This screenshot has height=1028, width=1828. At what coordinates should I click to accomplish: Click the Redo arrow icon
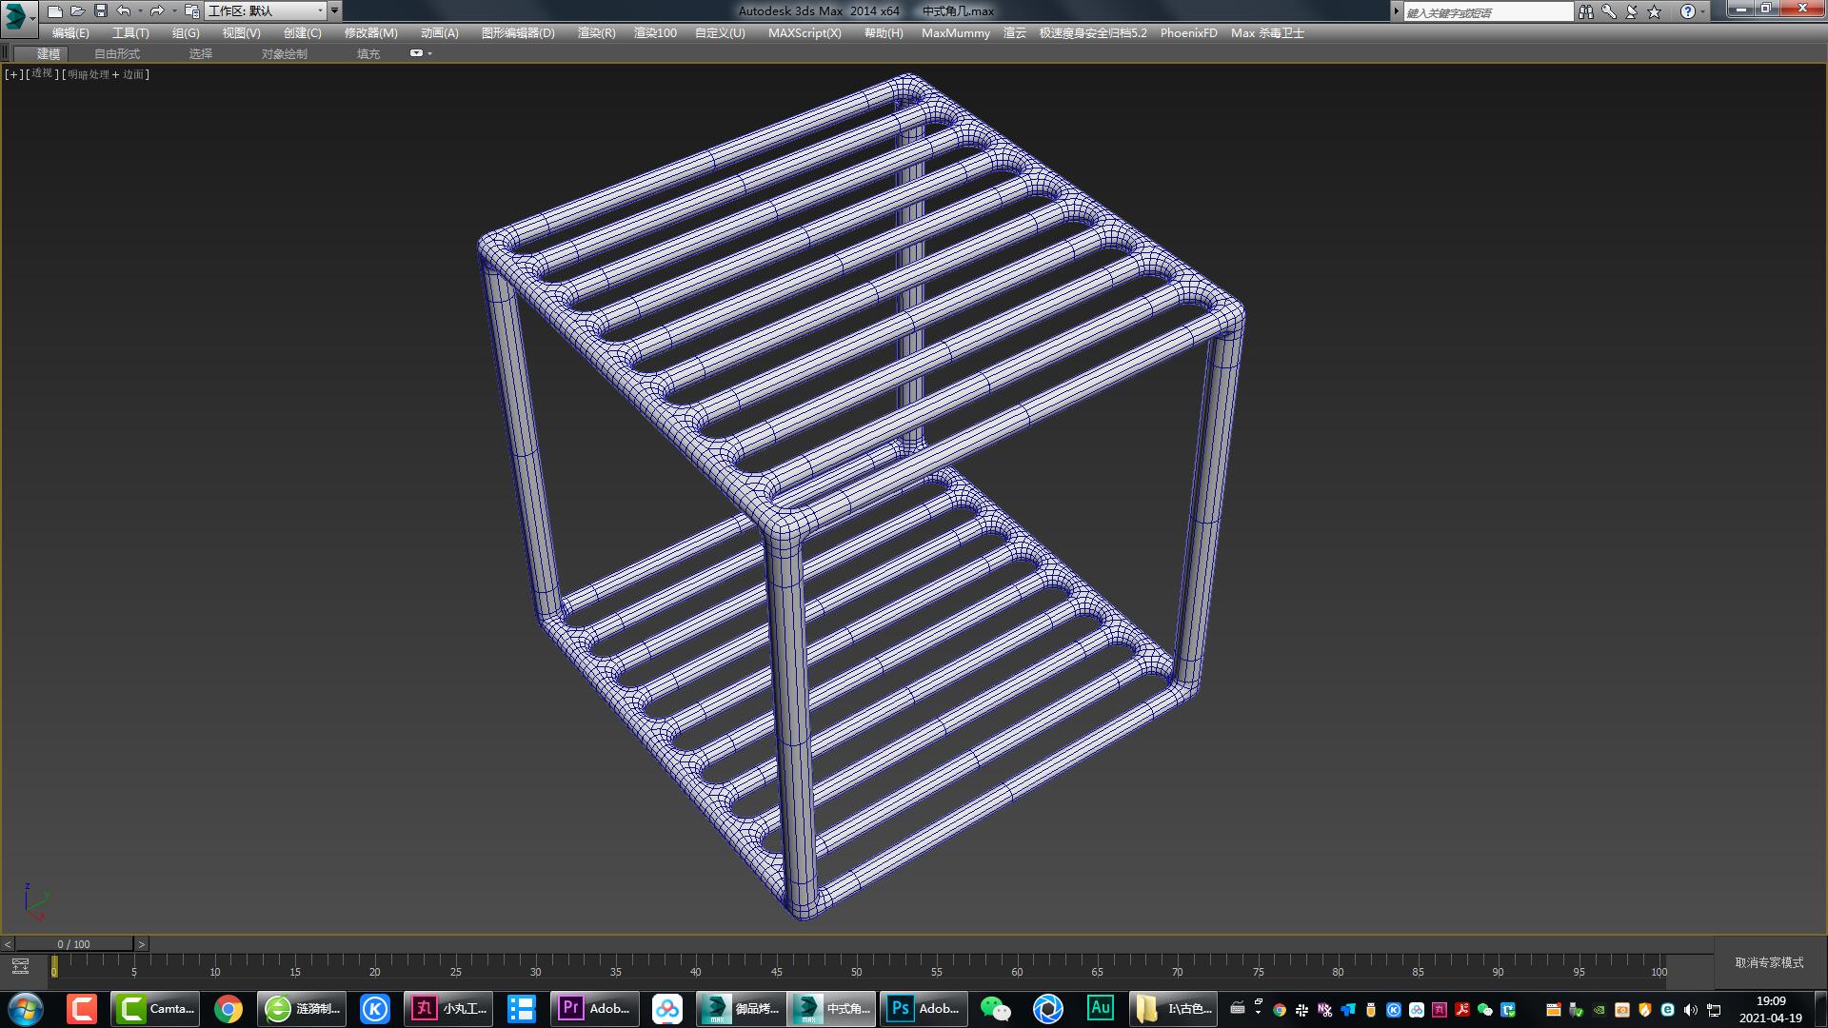click(x=157, y=11)
